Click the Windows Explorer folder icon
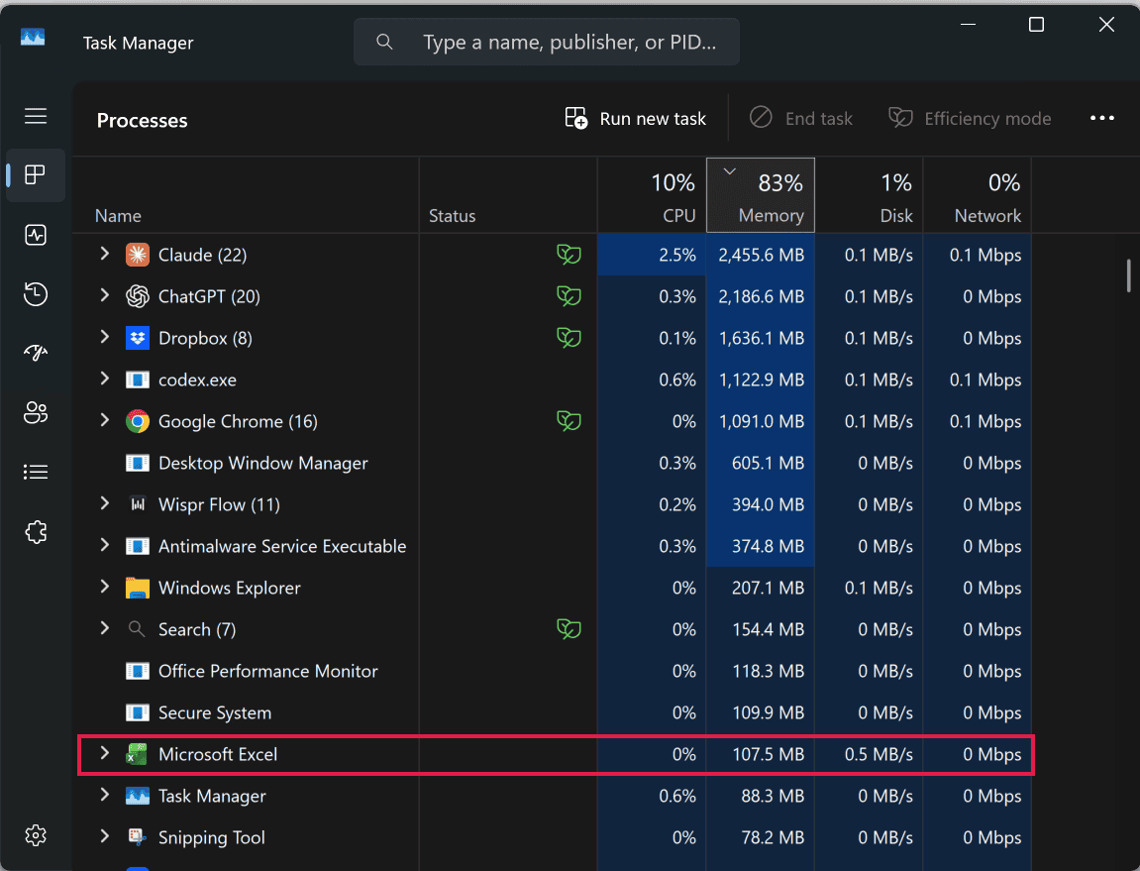The image size is (1140, 871). click(138, 588)
